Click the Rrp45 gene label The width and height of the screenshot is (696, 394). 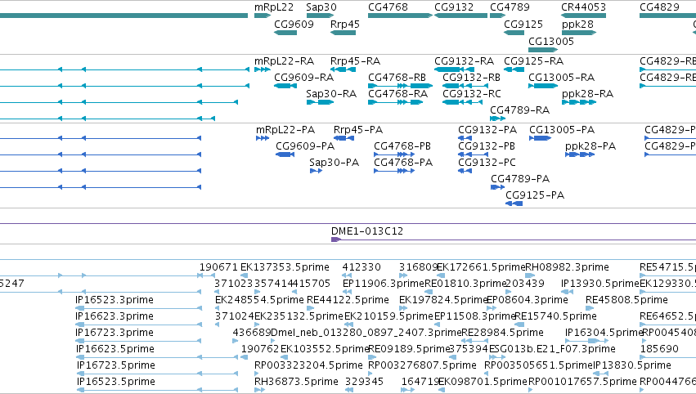tap(345, 24)
